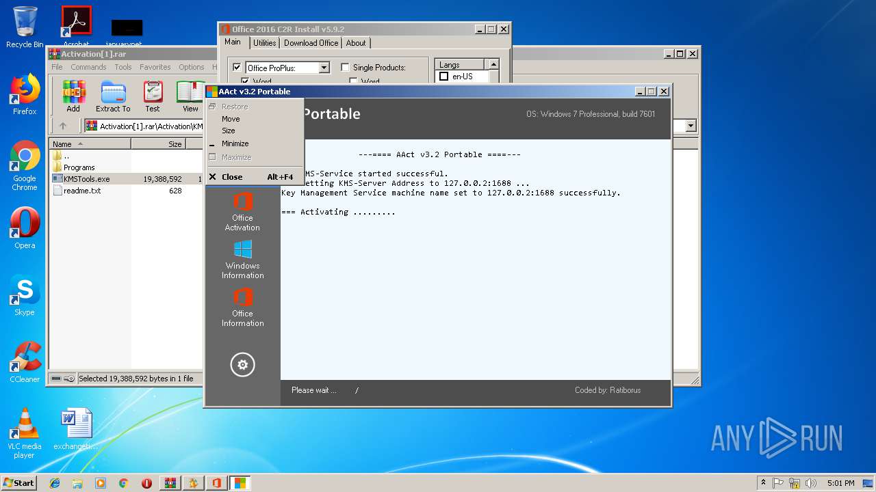876x492 pixels.
Task: Open CCleaner desktop shortcut
Action: point(25,362)
